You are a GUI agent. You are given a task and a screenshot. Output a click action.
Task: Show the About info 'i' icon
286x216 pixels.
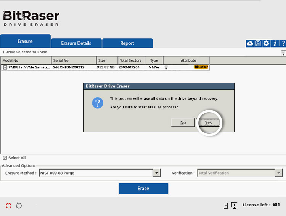point(275,43)
